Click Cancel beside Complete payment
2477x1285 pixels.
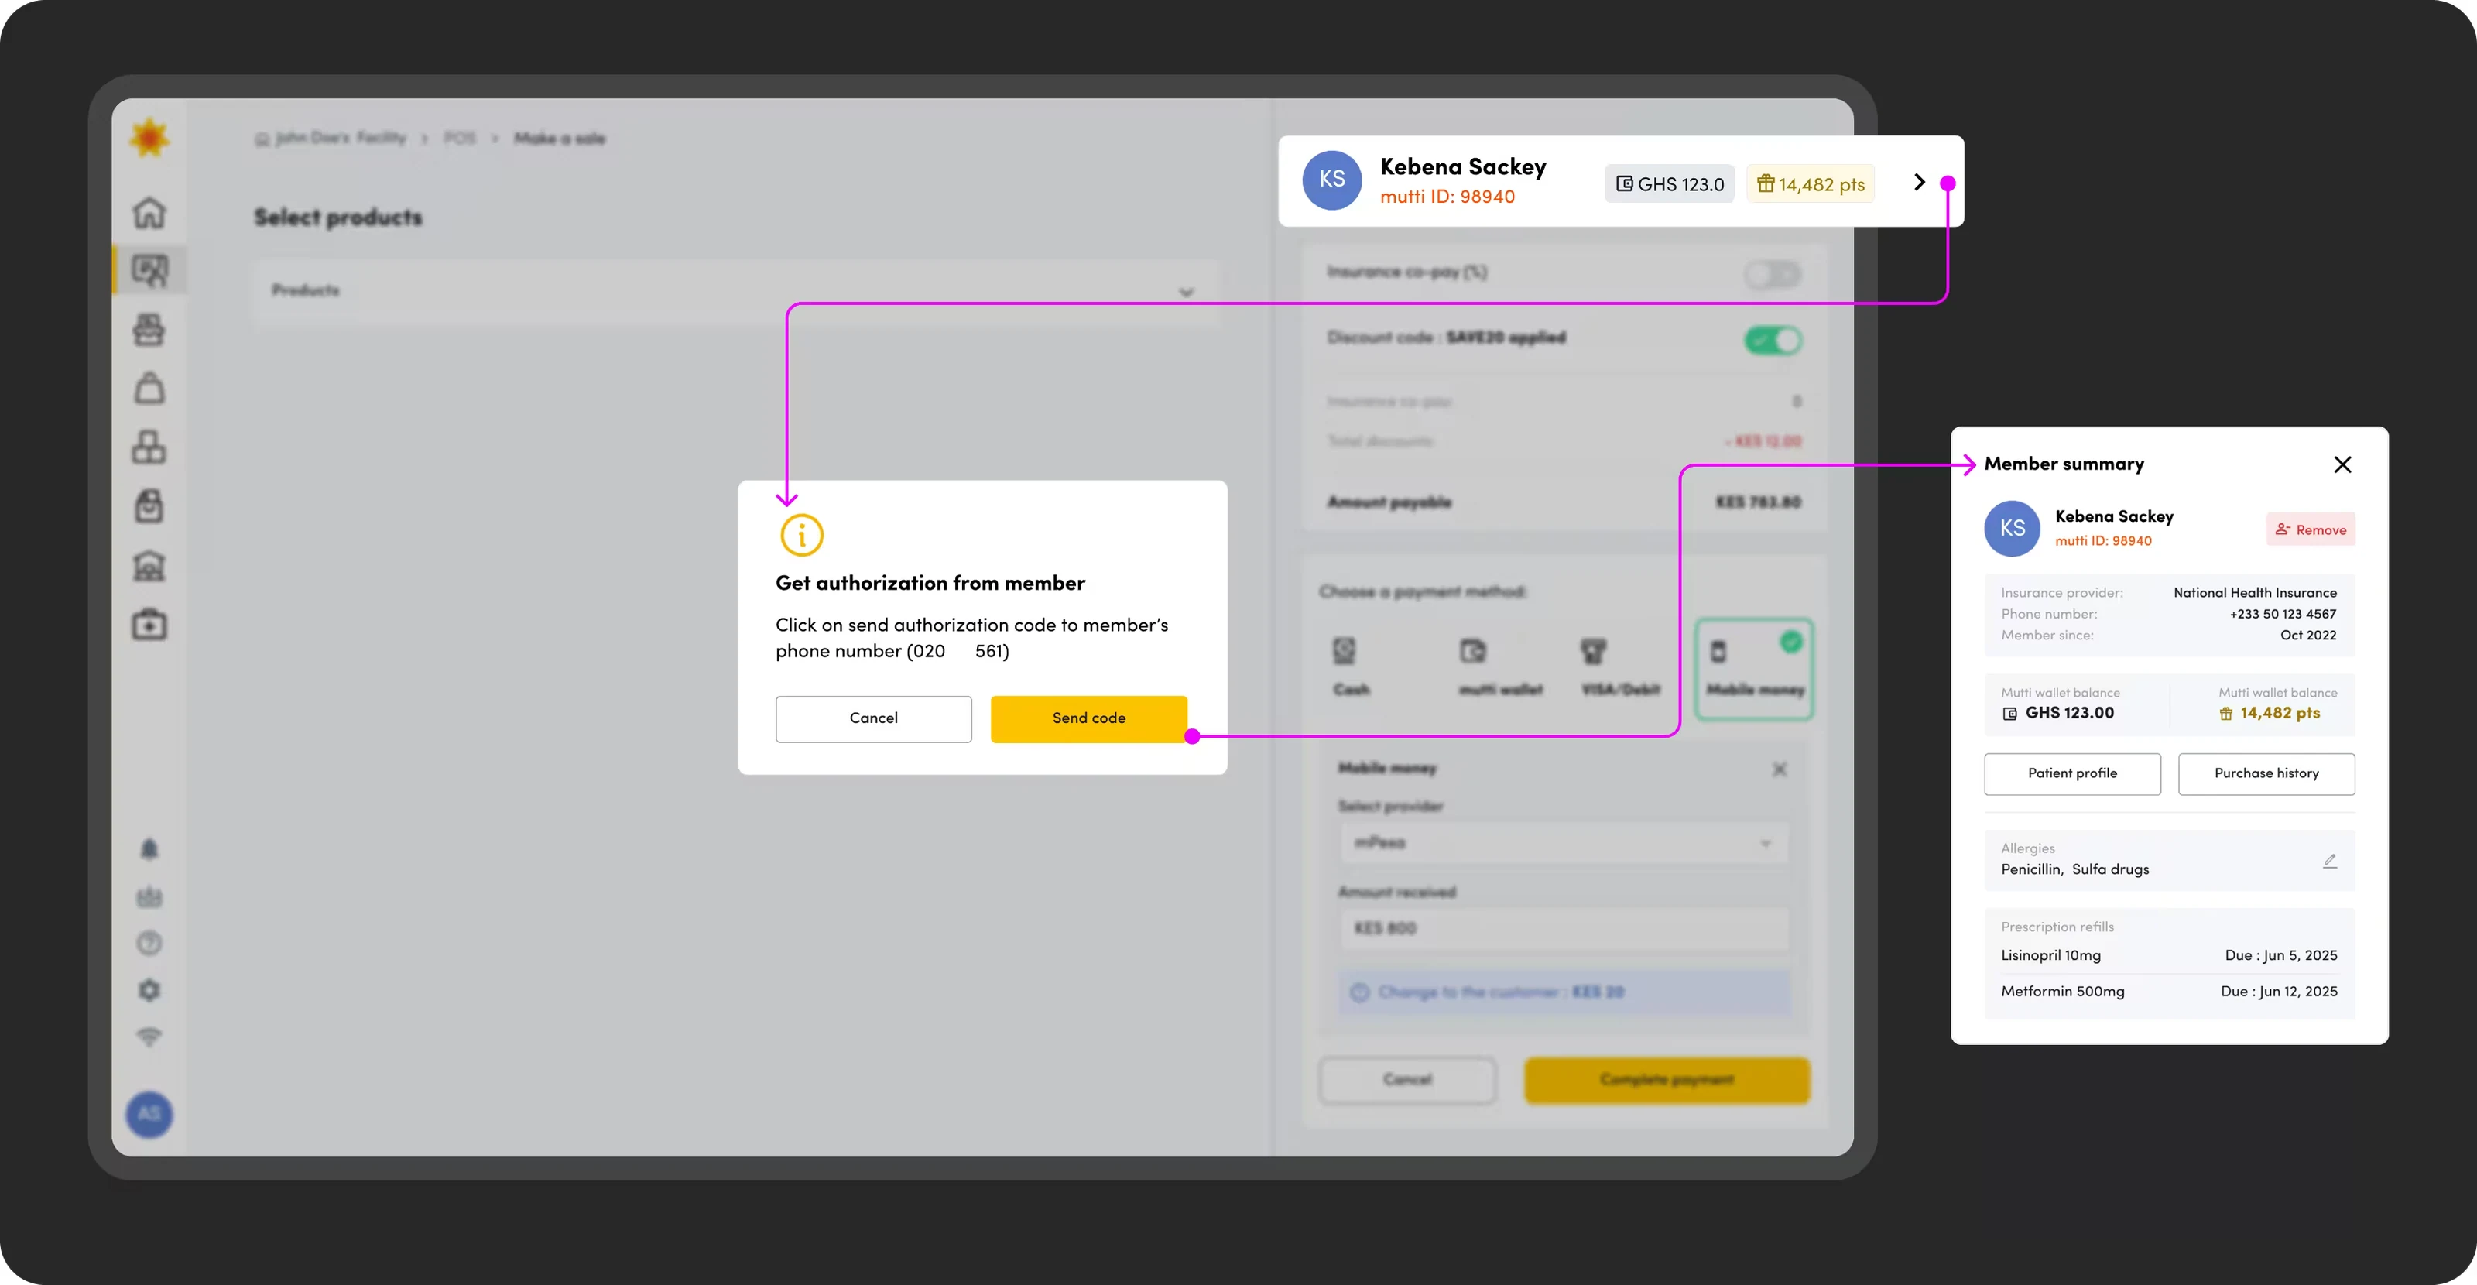tap(1408, 1080)
